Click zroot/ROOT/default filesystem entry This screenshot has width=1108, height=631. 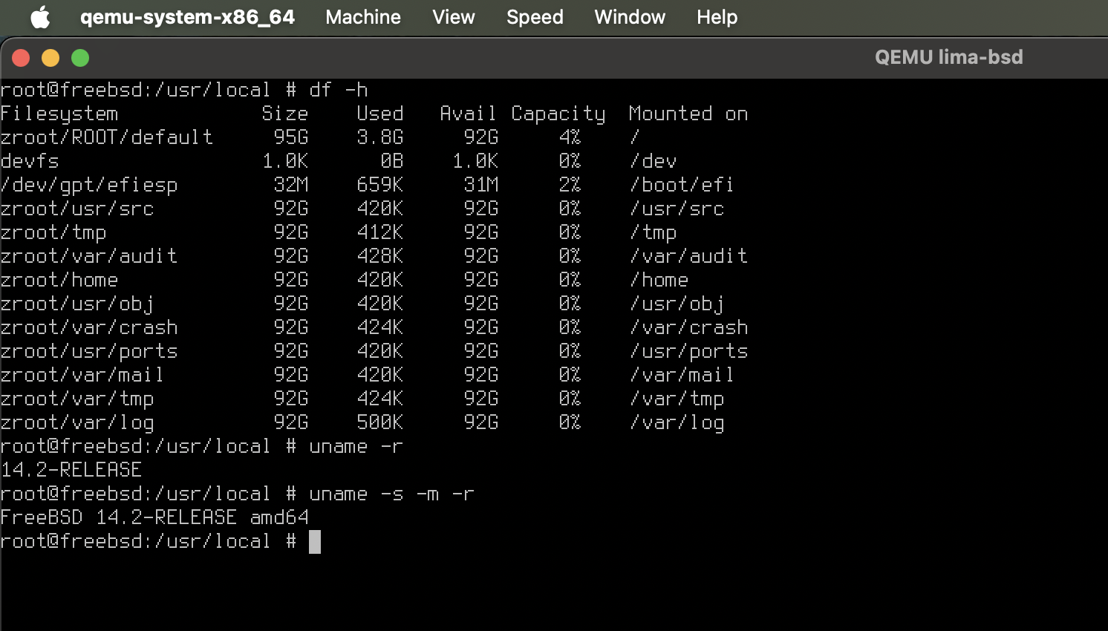pos(107,137)
